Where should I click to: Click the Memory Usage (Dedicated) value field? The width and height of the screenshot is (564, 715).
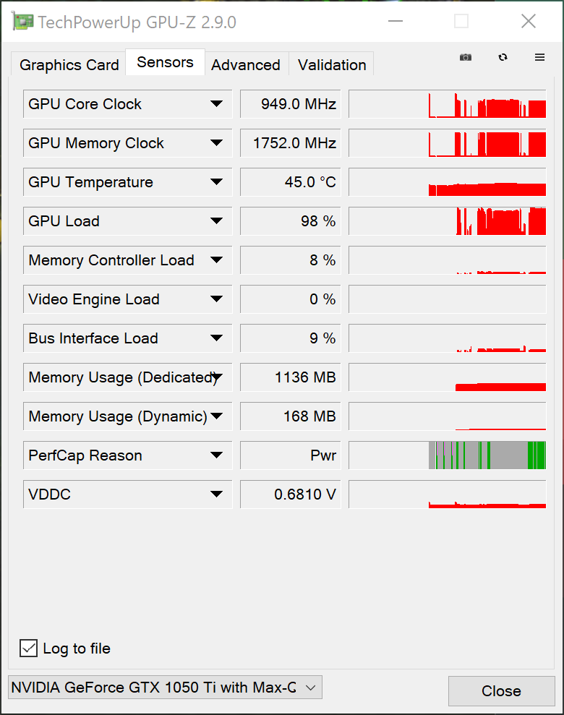pos(290,377)
